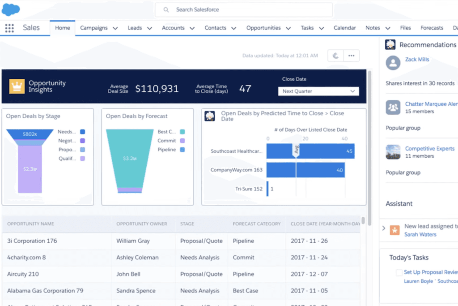Click the dashboard refresh icon button
The width and height of the screenshot is (458, 306).
tap(335, 56)
